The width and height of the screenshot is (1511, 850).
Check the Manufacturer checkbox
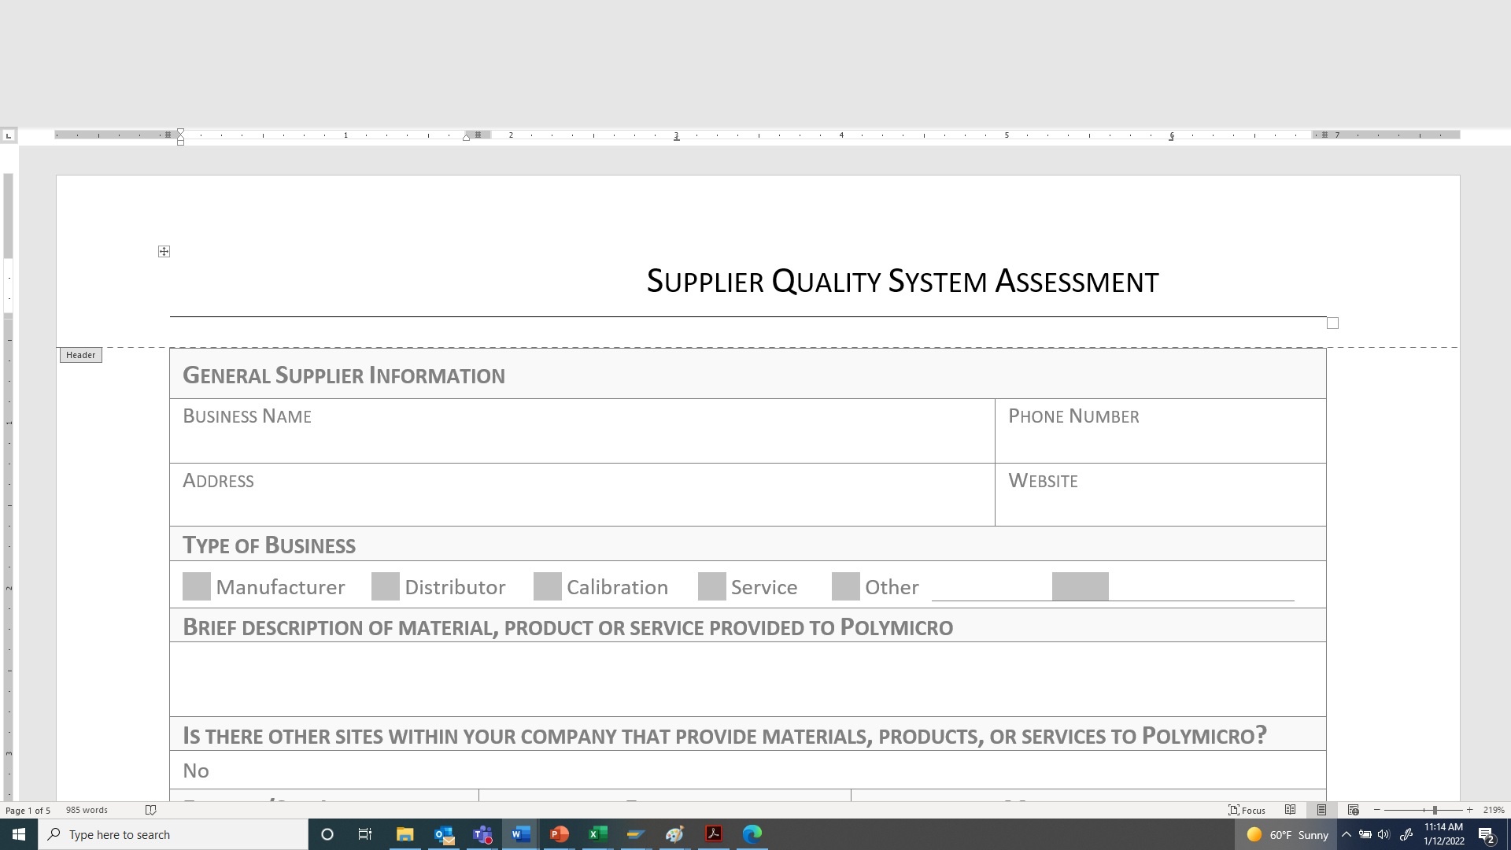pos(197,586)
